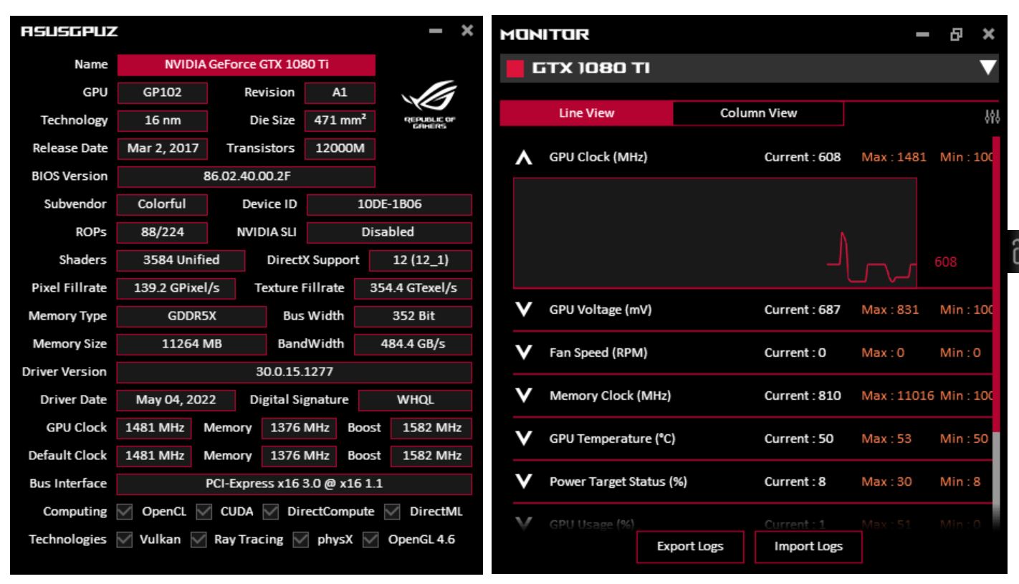Expand the GPU Voltage (mV) graph
Viewport: 1019px width, 584px height.
pyautogui.click(x=525, y=310)
